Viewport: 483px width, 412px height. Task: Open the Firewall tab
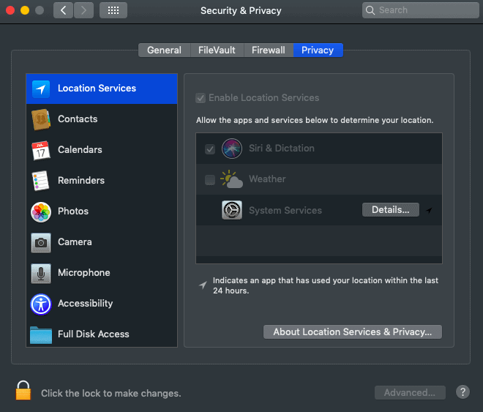click(x=269, y=50)
